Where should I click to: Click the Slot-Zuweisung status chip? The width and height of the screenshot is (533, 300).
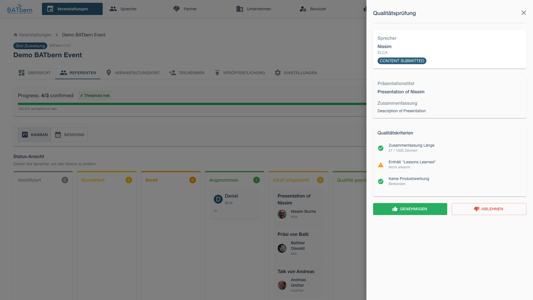pos(30,46)
